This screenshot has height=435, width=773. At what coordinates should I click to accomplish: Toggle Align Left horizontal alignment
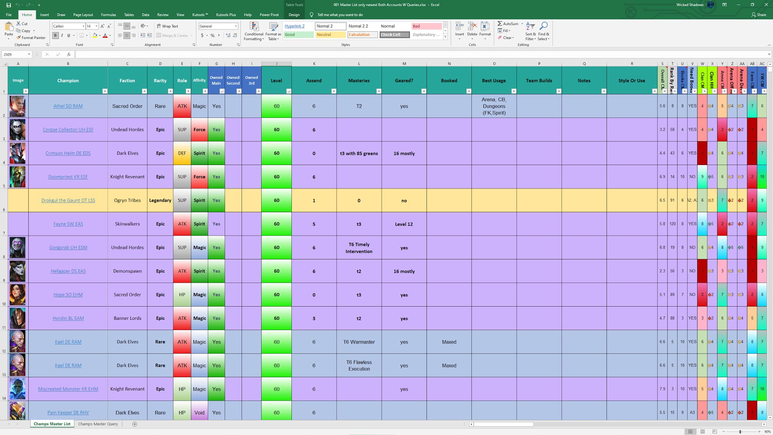pos(120,35)
